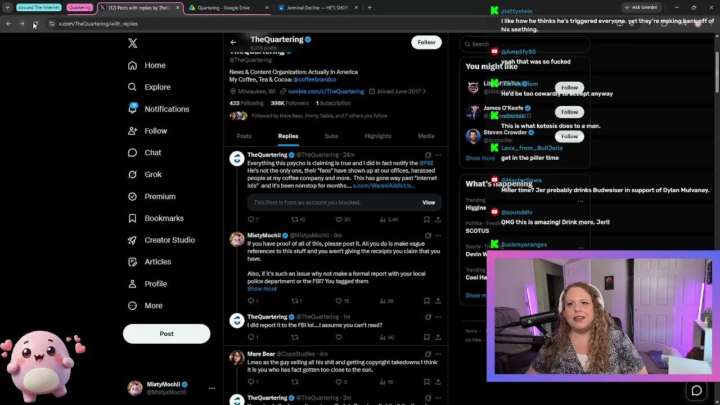Click the browser back arrow
The width and height of the screenshot is (720, 405).
click(8, 24)
